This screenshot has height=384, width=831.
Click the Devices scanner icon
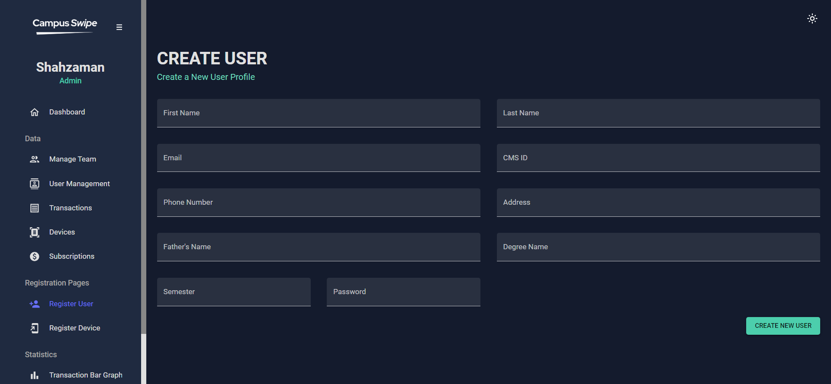pos(35,232)
